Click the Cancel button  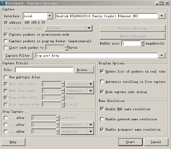156,142
